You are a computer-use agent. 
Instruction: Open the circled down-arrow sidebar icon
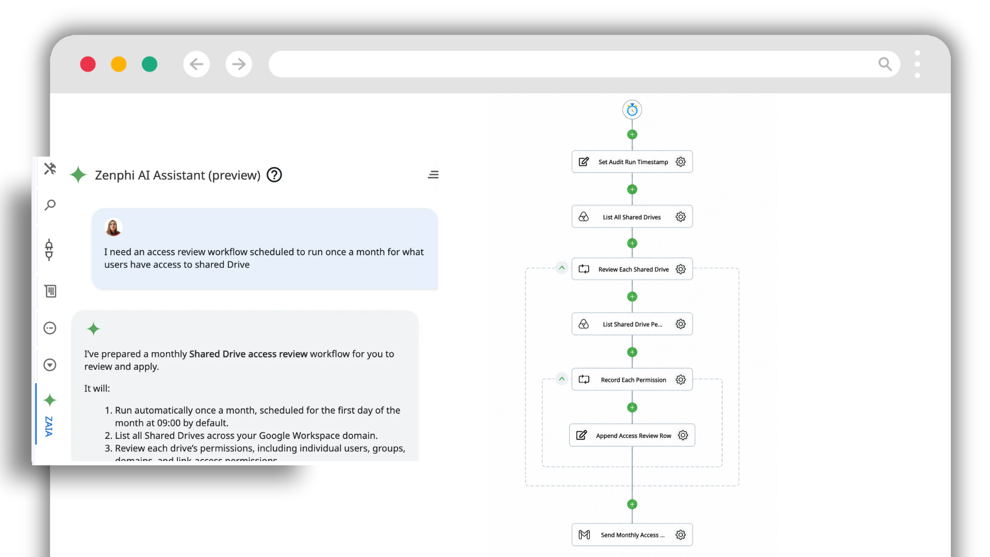pyautogui.click(x=50, y=365)
